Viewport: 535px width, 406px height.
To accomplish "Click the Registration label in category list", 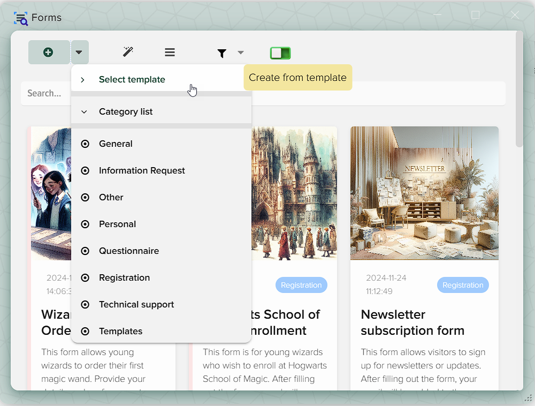I will pyautogui.click(x=125, y=277).
